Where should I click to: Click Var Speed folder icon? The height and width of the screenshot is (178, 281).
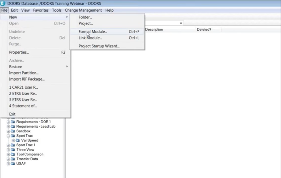(x=18, y=140)
